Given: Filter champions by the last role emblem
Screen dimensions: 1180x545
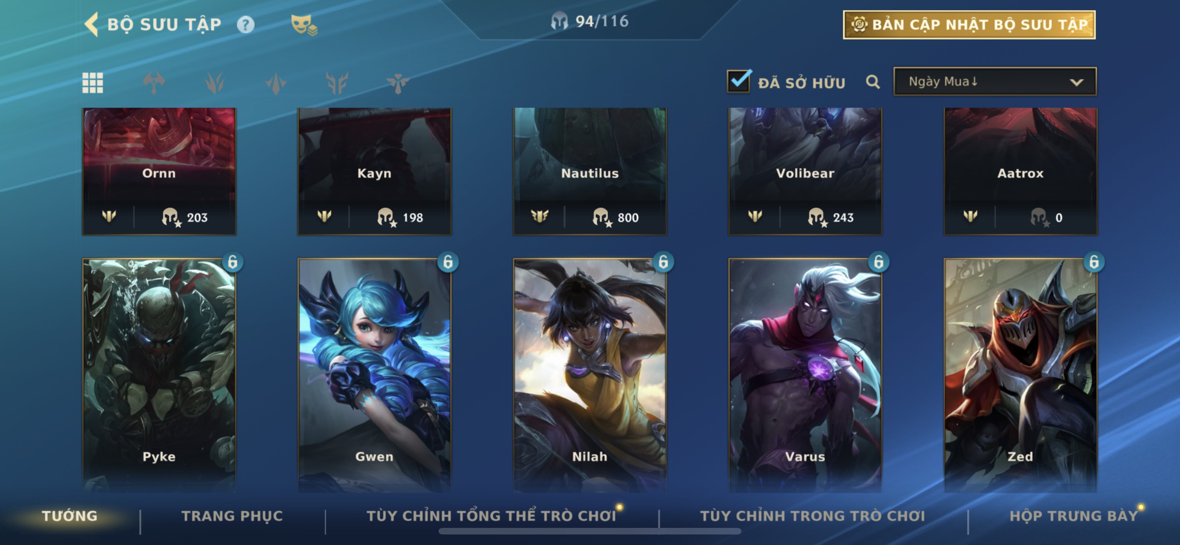Looking at the screenshot, I should pyautogui.click(x=398, y=83).
